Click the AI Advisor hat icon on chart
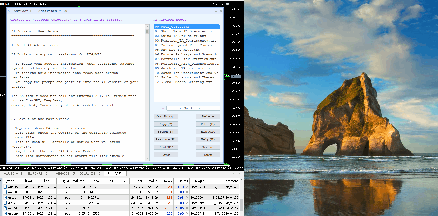Viewport: 438px width, 216px height. (x=227, y=4)
